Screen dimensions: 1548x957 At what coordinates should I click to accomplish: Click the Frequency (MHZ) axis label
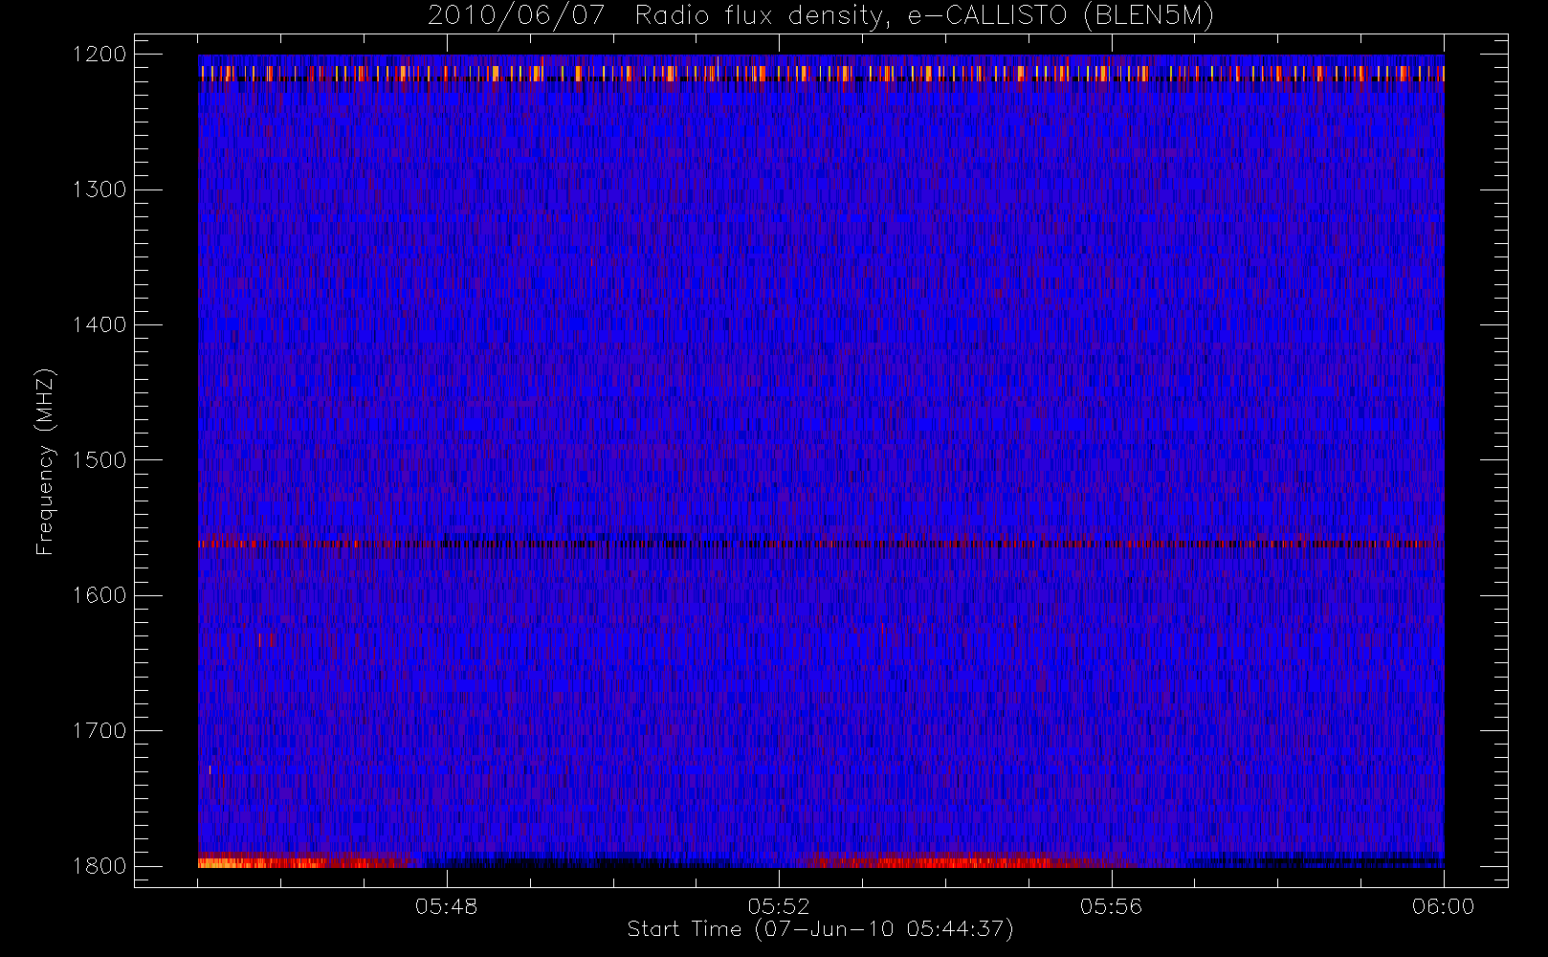(45, 461)
